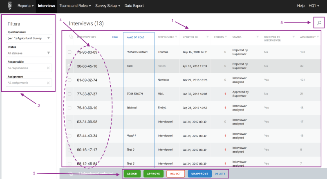Click Hide link in Interview Key header
This screenshot has width=327, height=179.
point(115,37)
